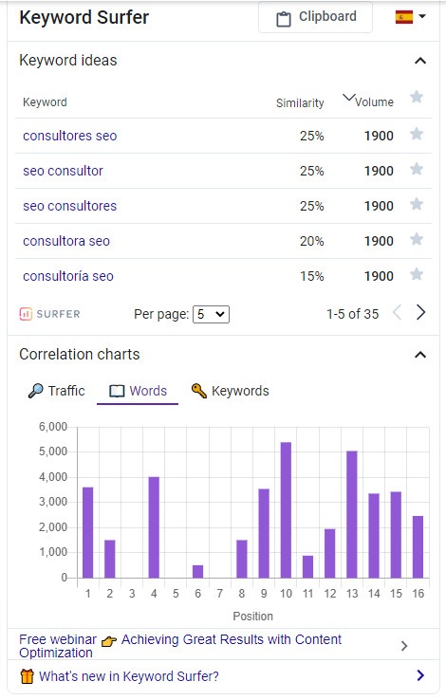Switch to the Keywords chart tab

(231, 391)
